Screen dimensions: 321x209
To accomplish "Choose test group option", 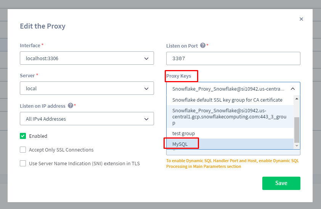I will [183, 133].
